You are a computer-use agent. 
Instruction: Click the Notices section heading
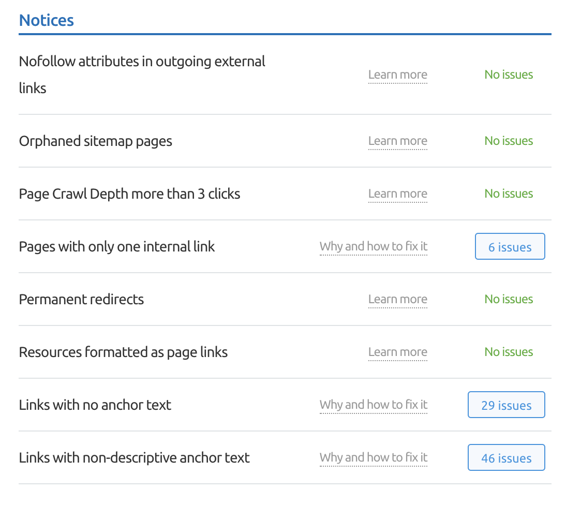coord(46,20)
